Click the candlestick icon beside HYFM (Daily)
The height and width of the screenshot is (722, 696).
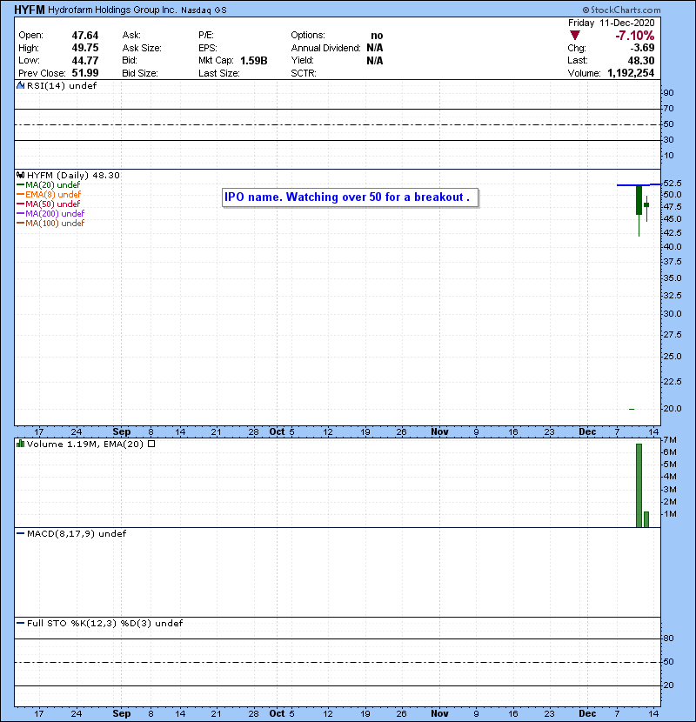tap(20, 176)
